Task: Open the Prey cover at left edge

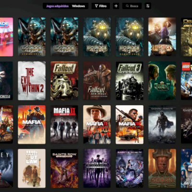Action: [6, 168]
